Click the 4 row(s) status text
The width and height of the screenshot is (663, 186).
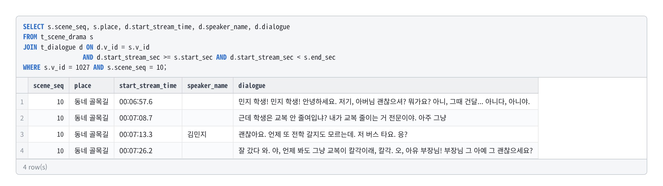click(35, 167)
